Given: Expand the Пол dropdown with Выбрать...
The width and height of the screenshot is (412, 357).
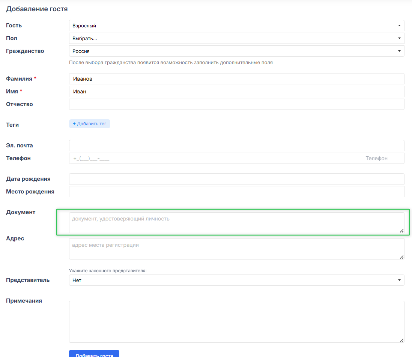Looking at the screenshot, I should [x=236, y=38].
